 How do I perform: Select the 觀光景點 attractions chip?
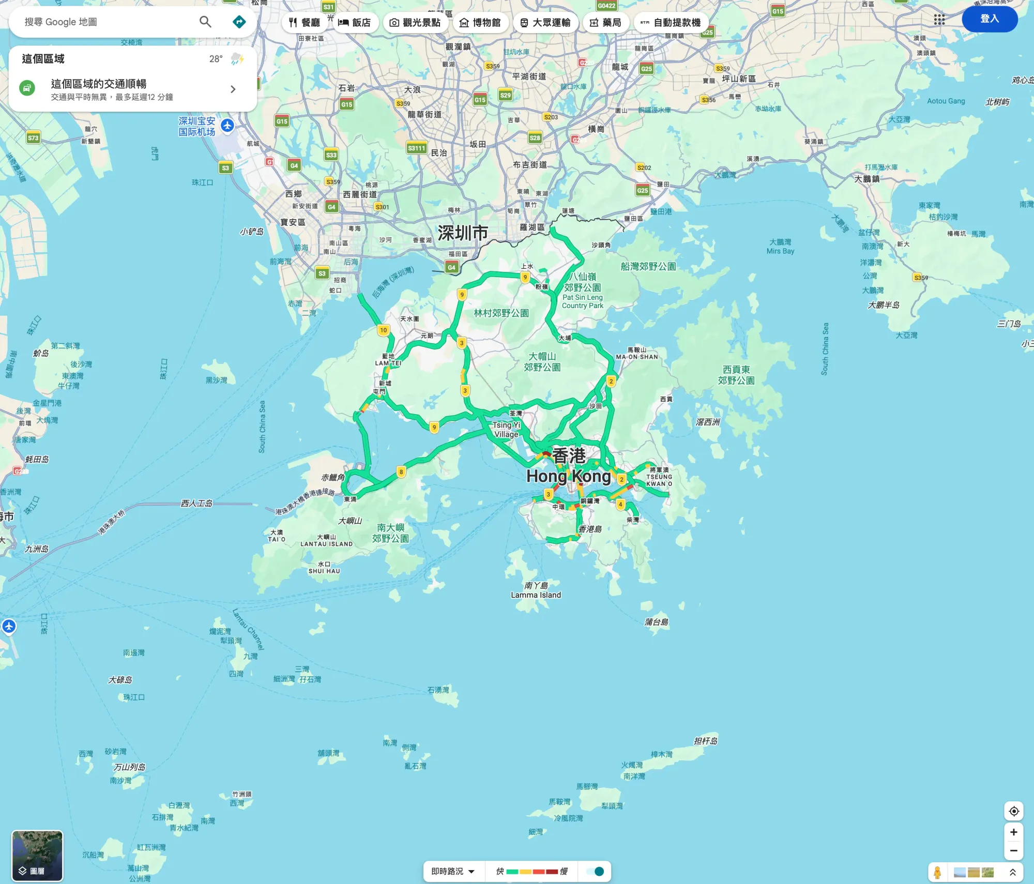tap(415, 23)
